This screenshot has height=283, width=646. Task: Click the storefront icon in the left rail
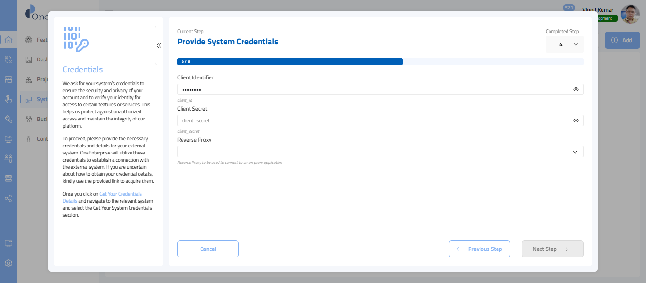[9, 79]
